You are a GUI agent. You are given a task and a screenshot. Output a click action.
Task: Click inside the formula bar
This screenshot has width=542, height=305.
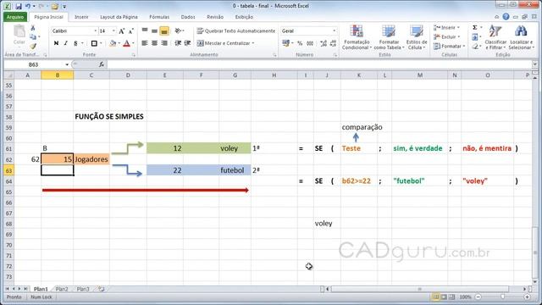(x=319, y=64)
